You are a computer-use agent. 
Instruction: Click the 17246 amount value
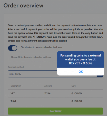pyautogui.click(x=47, y=93)
